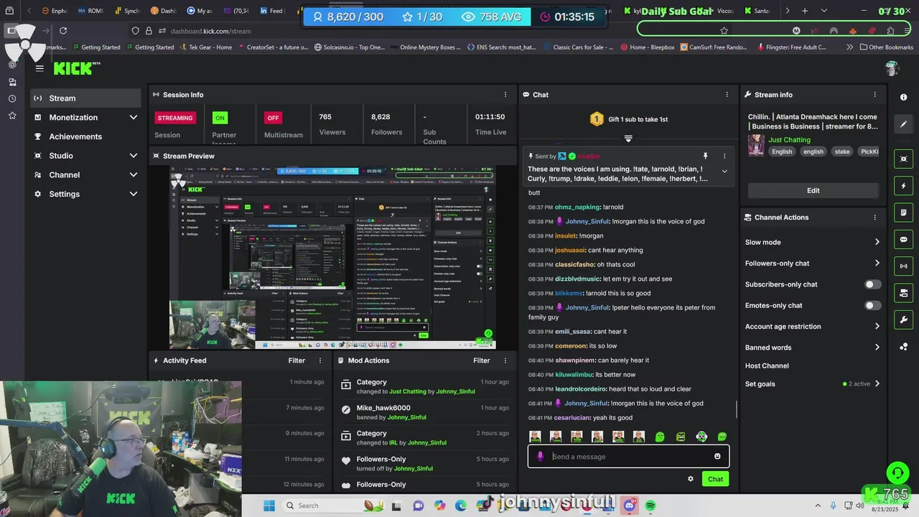The image size is (919, 517).
Task: Open the document notes icon in right sidebar
Action: tap(903, 213)
